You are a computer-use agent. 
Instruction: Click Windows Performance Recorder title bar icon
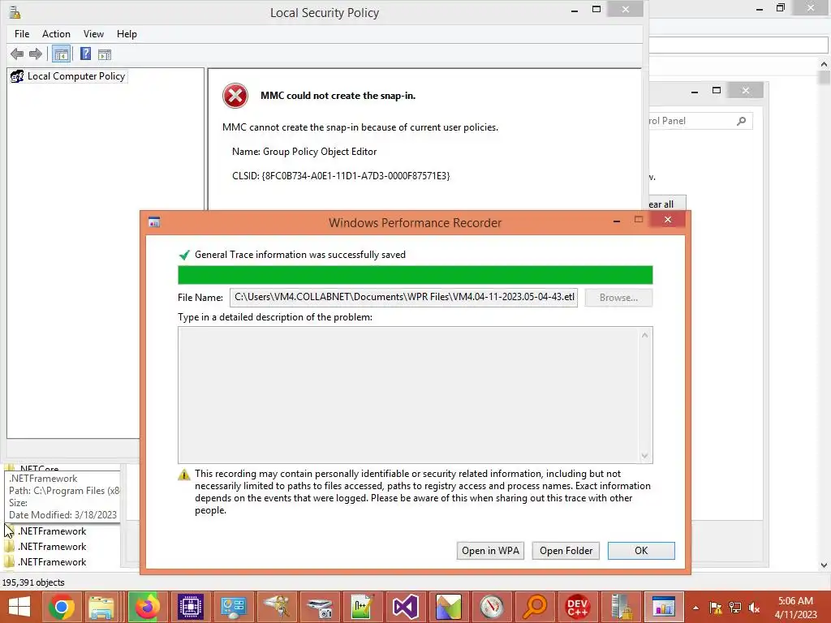click(x=154, y=222)
